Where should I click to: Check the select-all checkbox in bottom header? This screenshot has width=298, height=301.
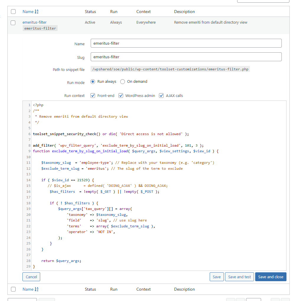pyautogui.click(x=13, y=289)
